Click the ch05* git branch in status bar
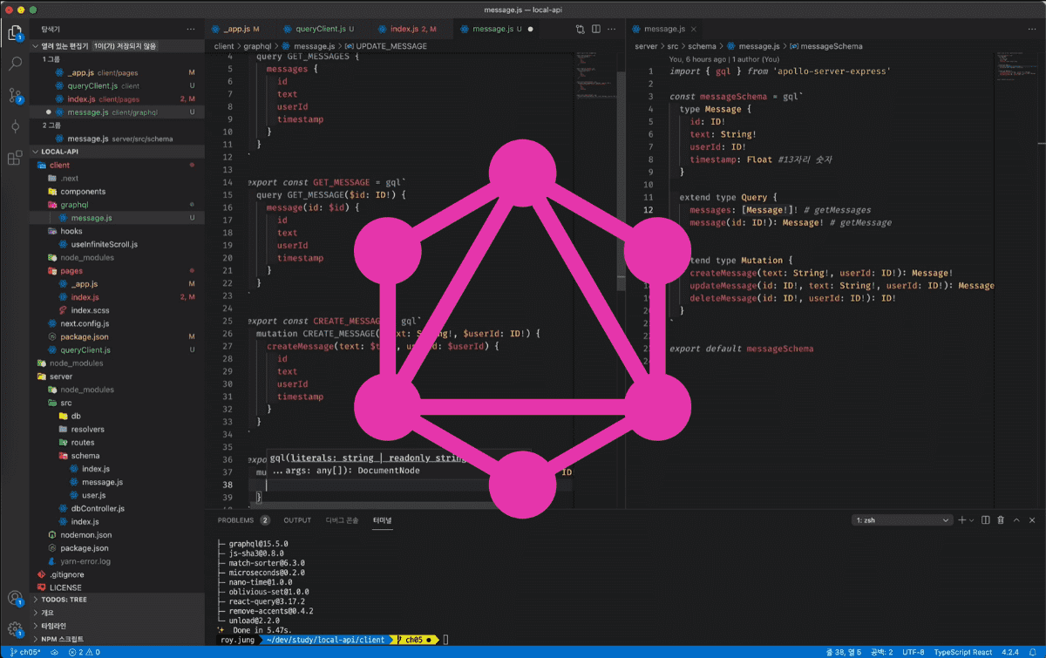This screenshot has height=658, width=1046. coord(27,652)
